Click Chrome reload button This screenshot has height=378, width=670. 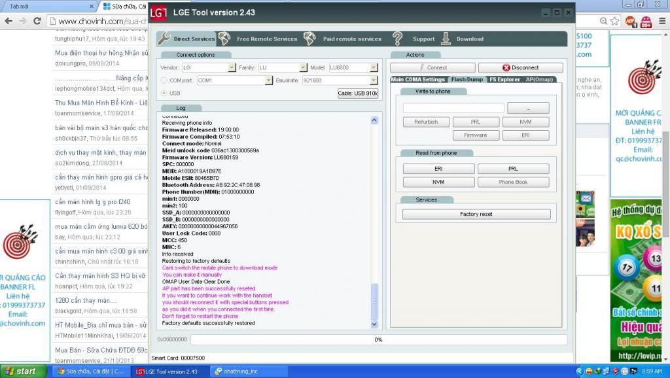(37, 21)
